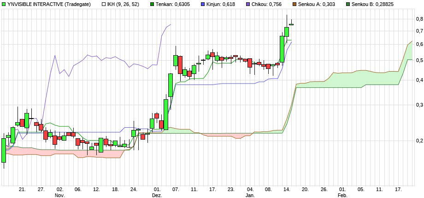Select the 'Senkou A: 0,303' legend label
Screen dimensions: 424x198
317,4
